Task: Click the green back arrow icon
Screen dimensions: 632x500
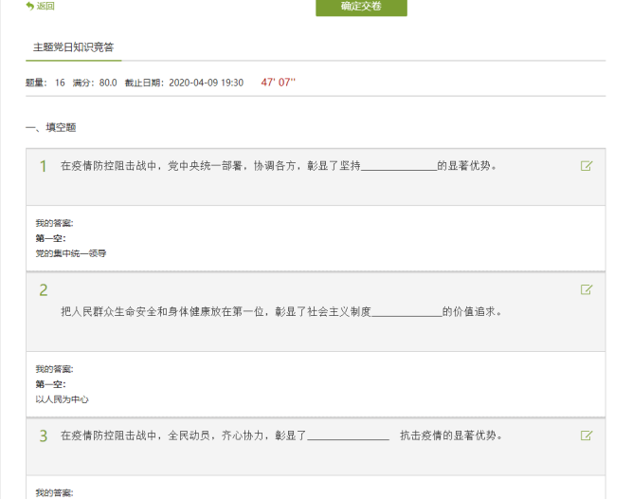Action: coord(30,6)
